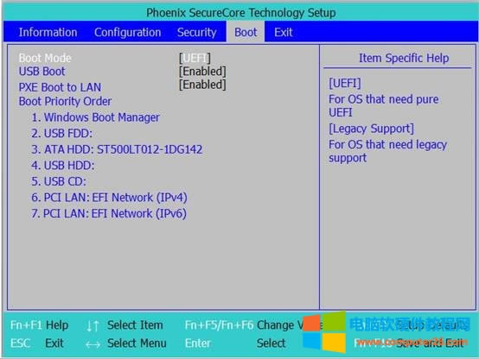479x359 pixels.
Task: Switch to the Configuration tab
Action: coord(127,32)
